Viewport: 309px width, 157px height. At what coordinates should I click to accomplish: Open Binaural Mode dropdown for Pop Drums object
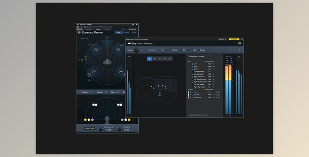pyautogui.click(x=211, y=97)
